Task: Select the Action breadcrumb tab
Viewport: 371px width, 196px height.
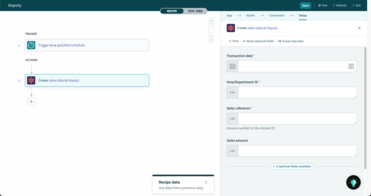Action: (250, 15)
